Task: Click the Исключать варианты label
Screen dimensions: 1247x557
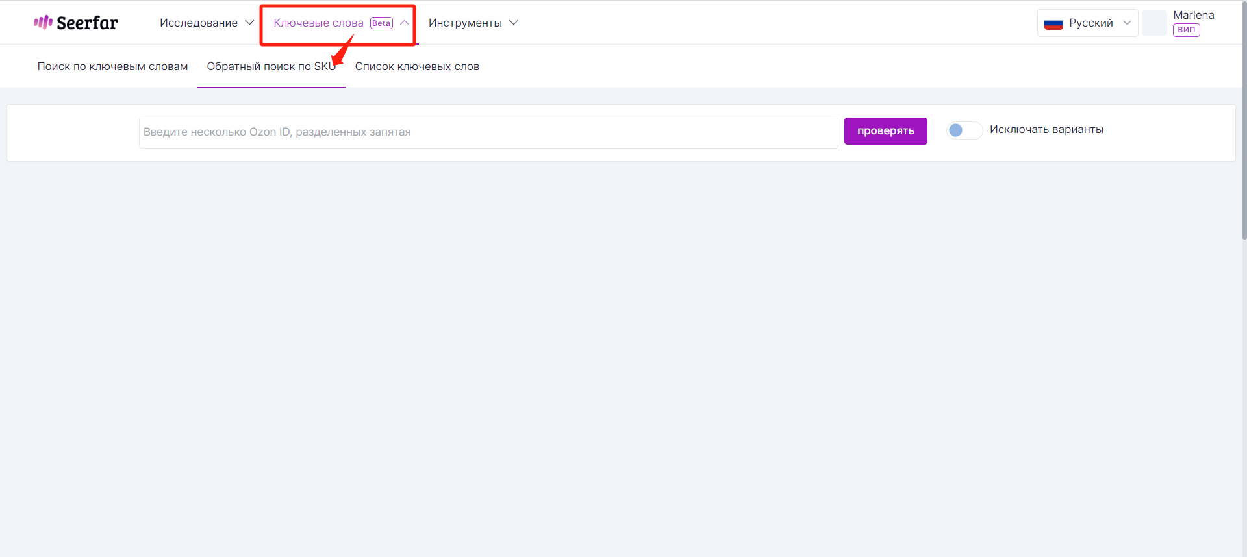Action: 1046,130
